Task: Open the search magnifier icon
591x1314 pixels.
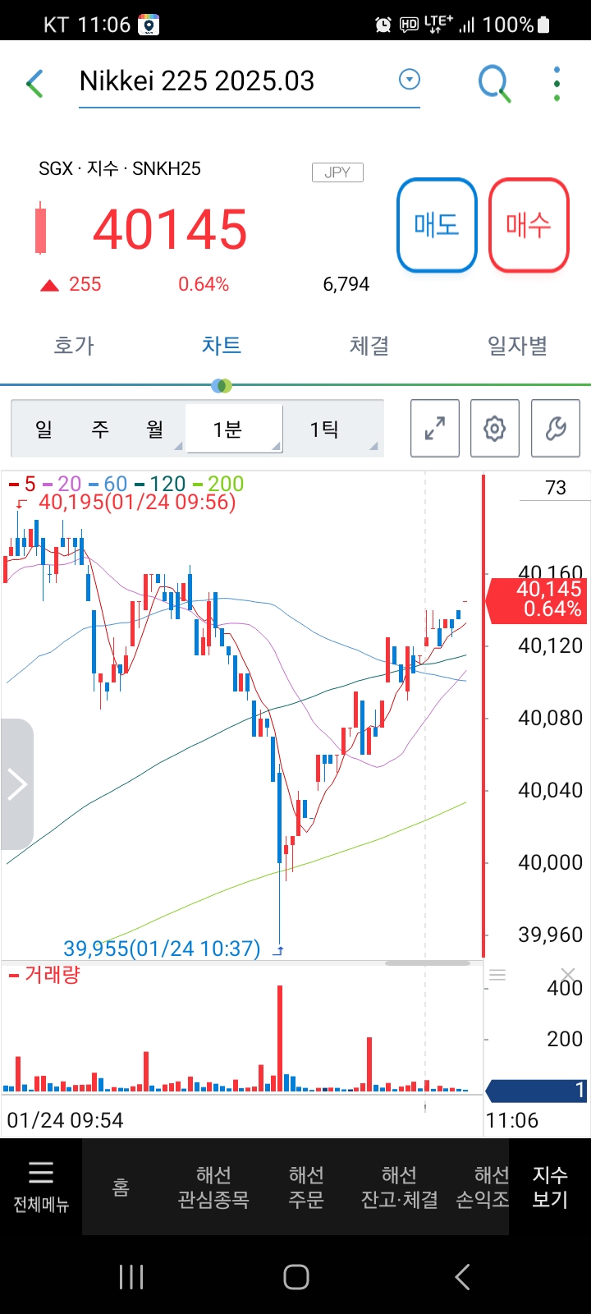Action: pyautogui.click(x=494, y=83)
